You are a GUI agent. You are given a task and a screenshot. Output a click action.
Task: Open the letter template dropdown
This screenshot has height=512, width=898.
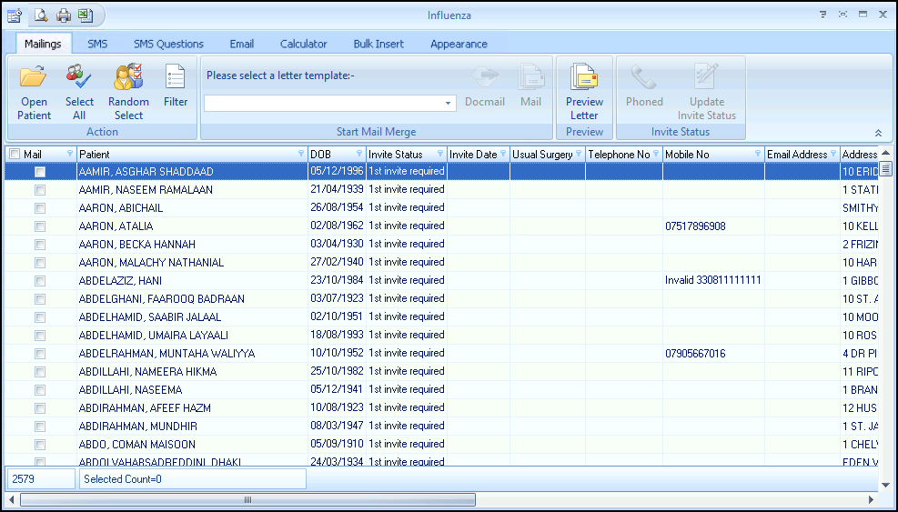click(449, 104)
